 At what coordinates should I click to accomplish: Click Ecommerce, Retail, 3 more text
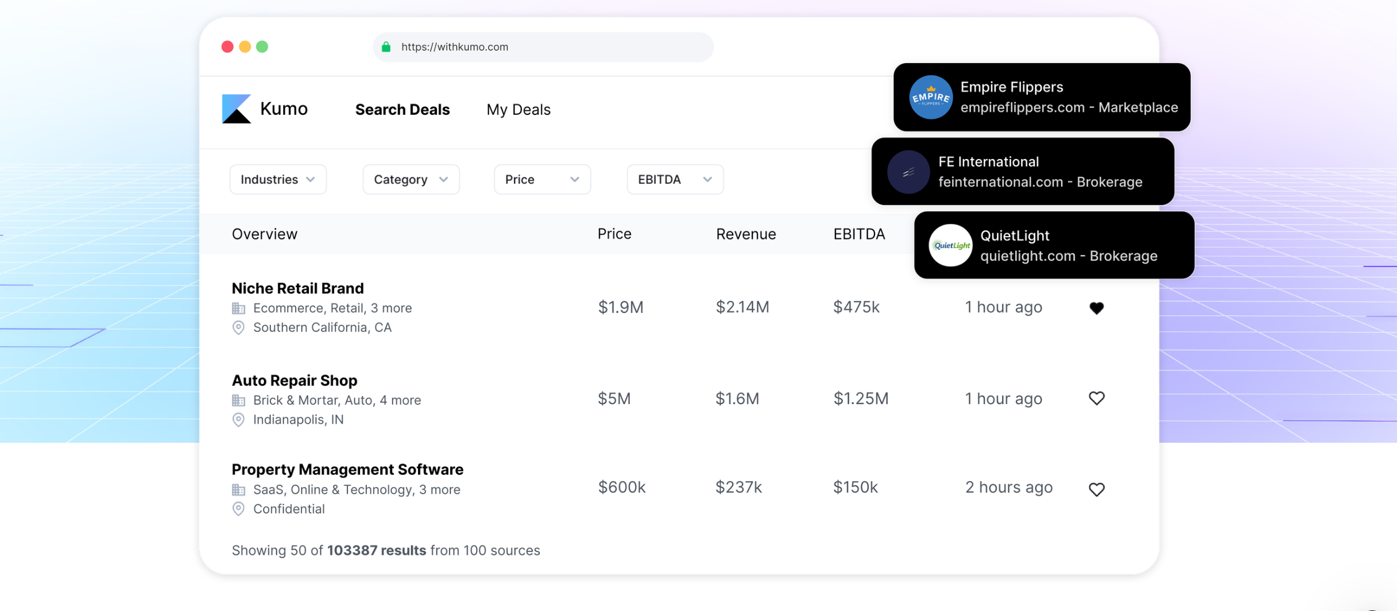point(332,308)
